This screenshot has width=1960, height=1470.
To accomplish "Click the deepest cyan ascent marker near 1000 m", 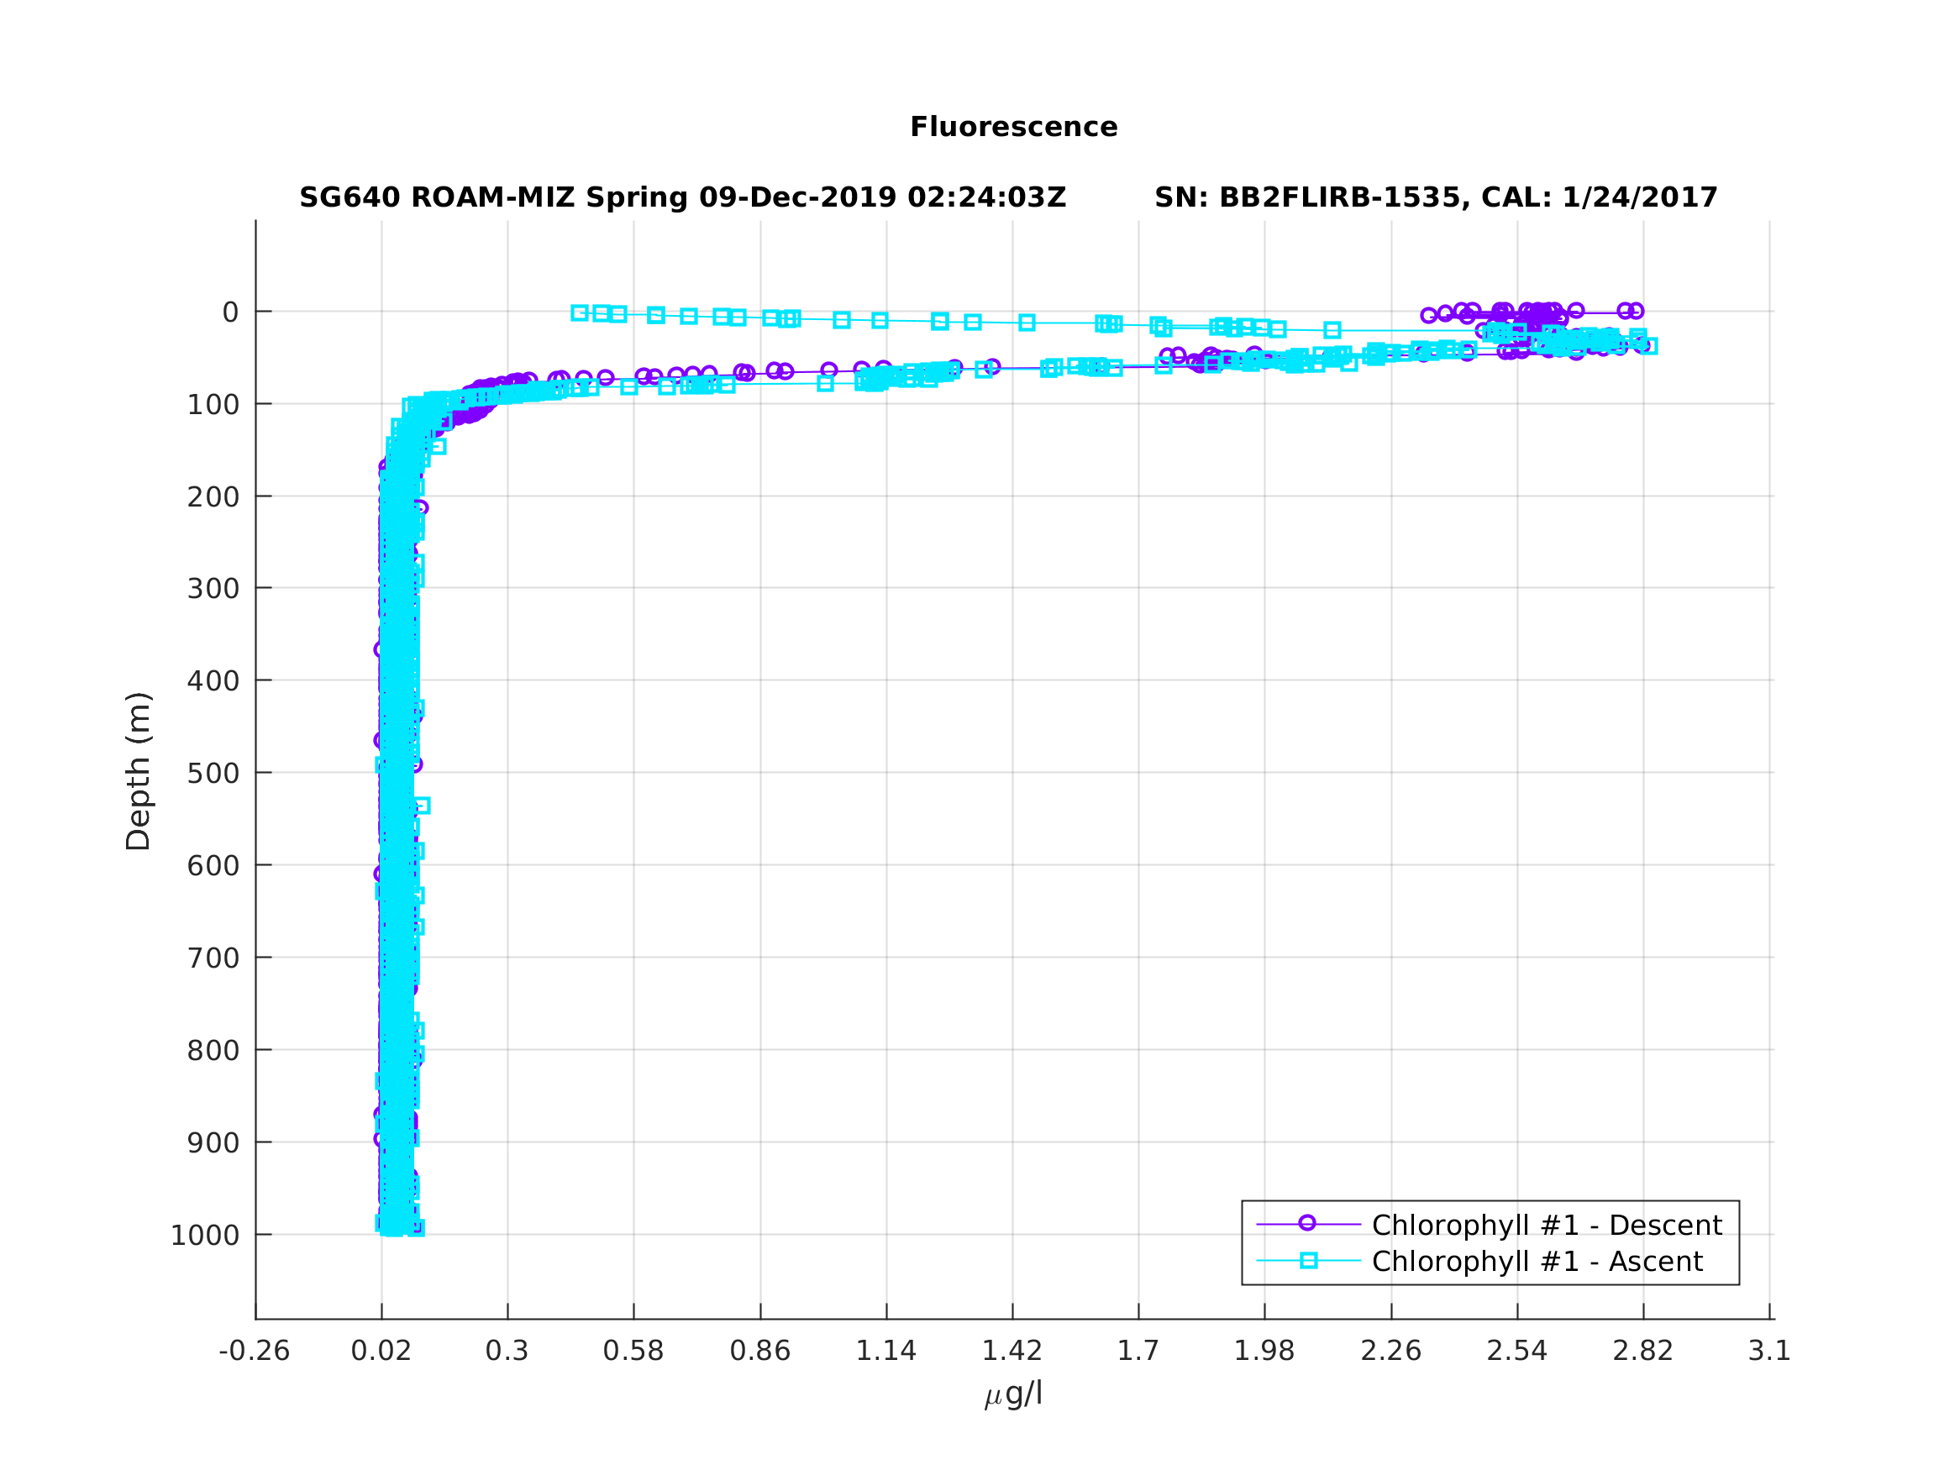I will coord(416,1228).
